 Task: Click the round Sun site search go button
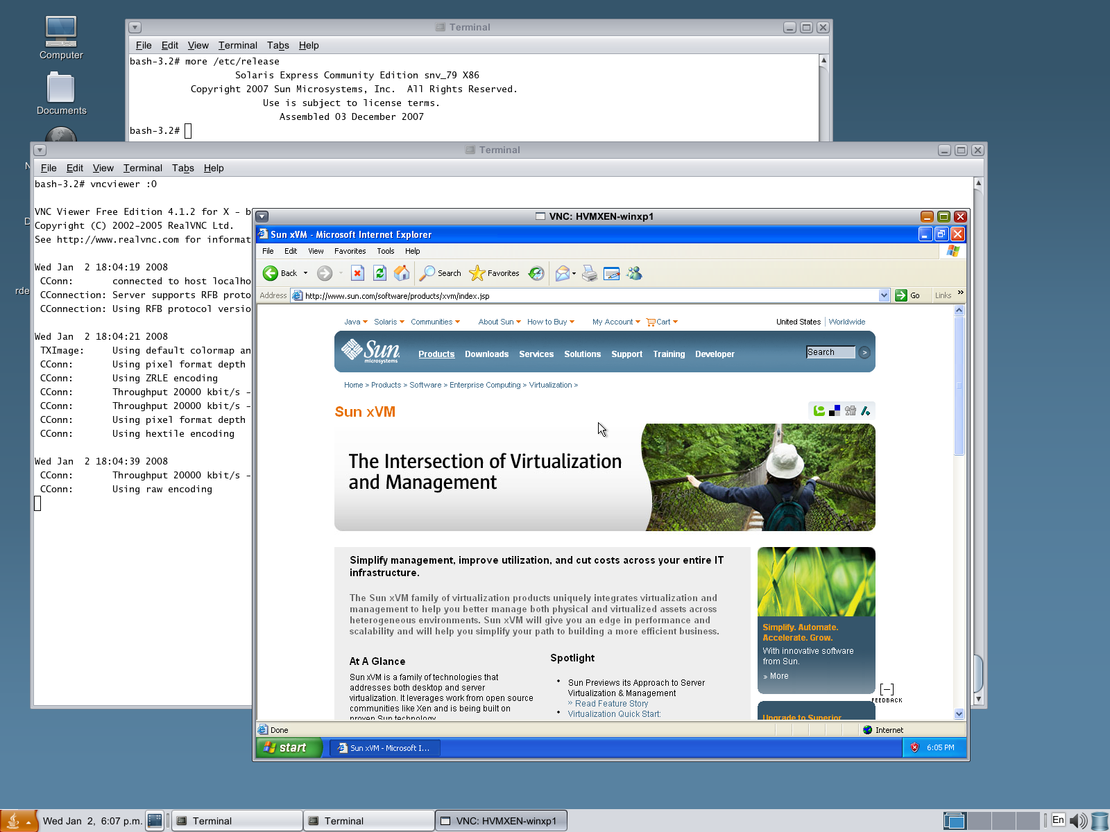click(864, 352)
